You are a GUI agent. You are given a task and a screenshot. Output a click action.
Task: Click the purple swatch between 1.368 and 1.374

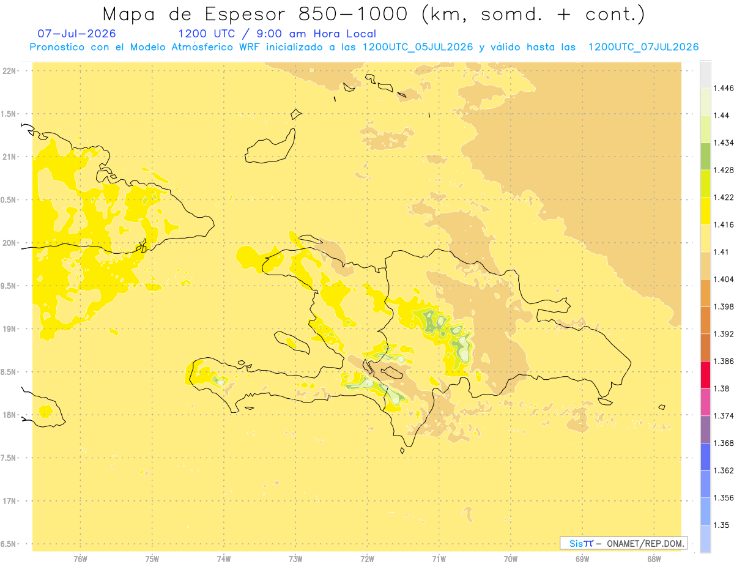[705, 429]
